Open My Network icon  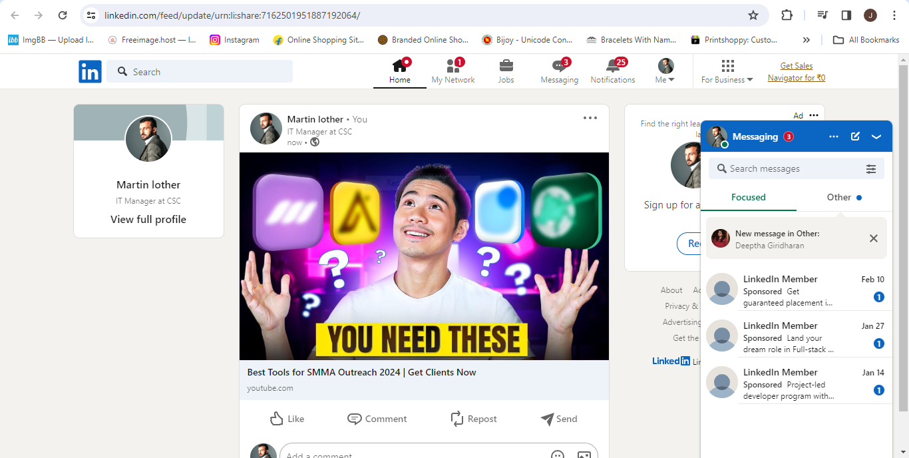pyautogui.click(x=453, y=65)
